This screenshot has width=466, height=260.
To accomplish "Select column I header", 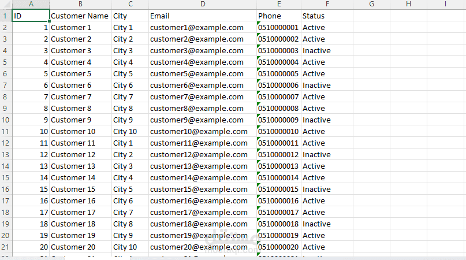I will coord(445,4).
